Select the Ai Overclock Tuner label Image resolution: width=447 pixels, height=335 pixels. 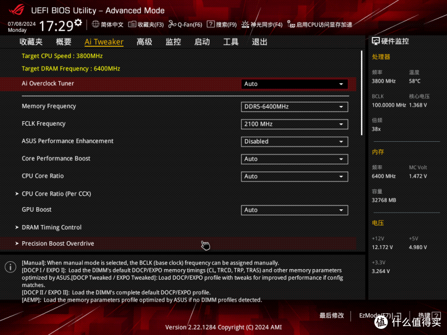[x=47, y=83]
